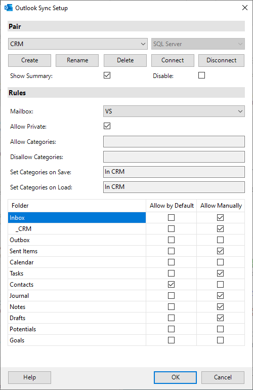This screenshot has width=253, height=390.
Task: Uncheck Allow Manually for Drafts
Action: point(220,318)
